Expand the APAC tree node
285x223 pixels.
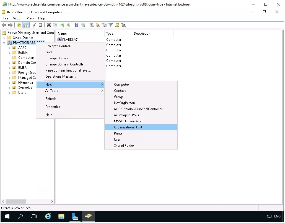pos(9,48)
